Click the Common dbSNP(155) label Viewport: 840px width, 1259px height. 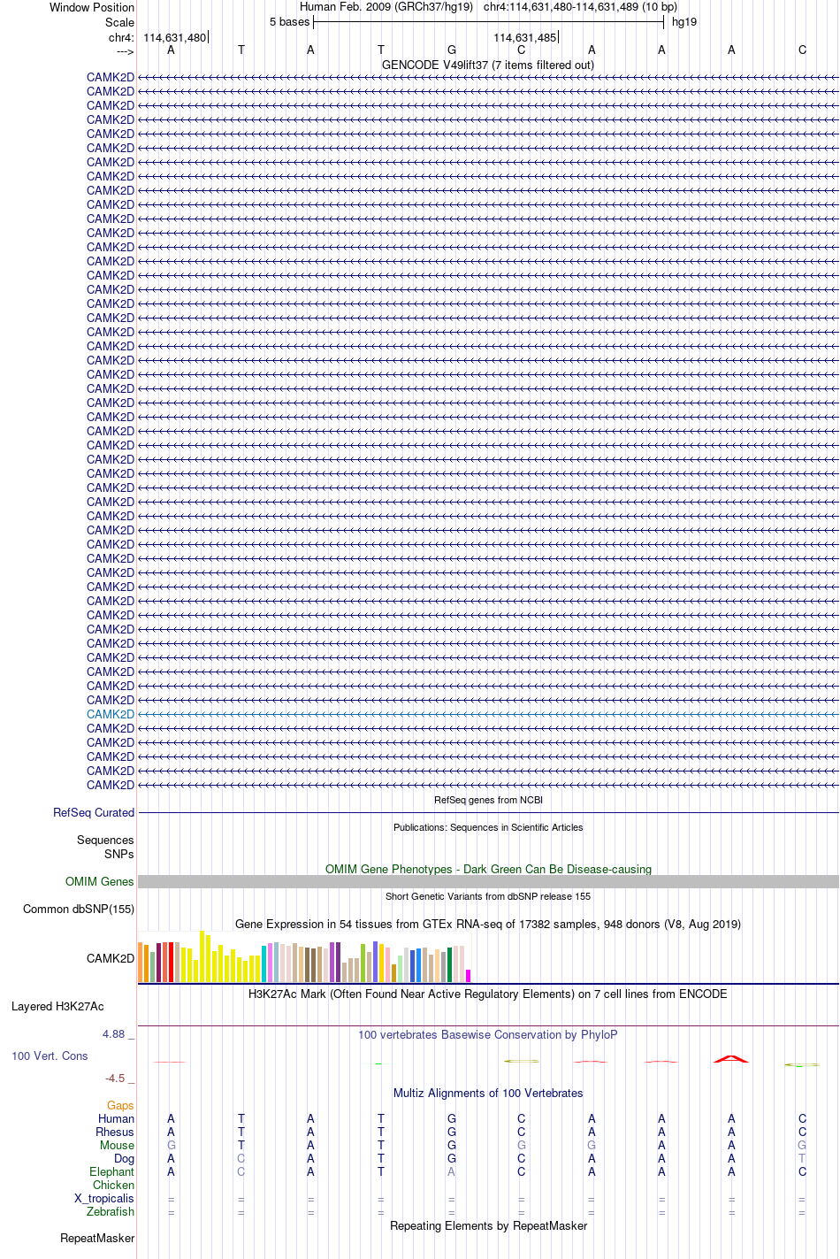click(79, 909)
